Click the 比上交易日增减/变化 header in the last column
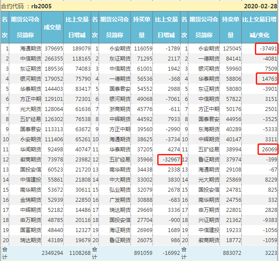The image size is (279, 261). [x=259, y=27]
